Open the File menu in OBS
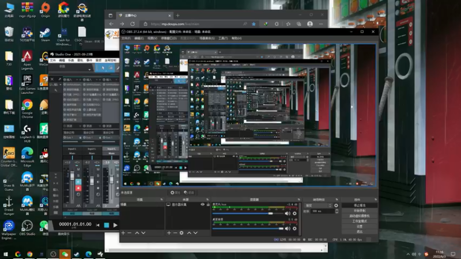 point(126,39)
